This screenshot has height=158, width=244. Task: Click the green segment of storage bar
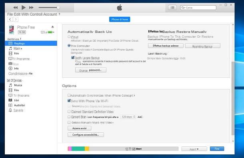(78, 149)
